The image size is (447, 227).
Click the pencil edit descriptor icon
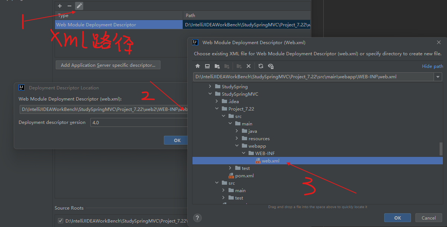(79, 6)
